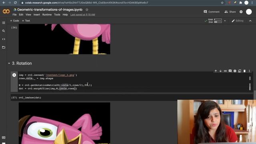Copy link to cell with the link icon

click(x=225, y=71)
